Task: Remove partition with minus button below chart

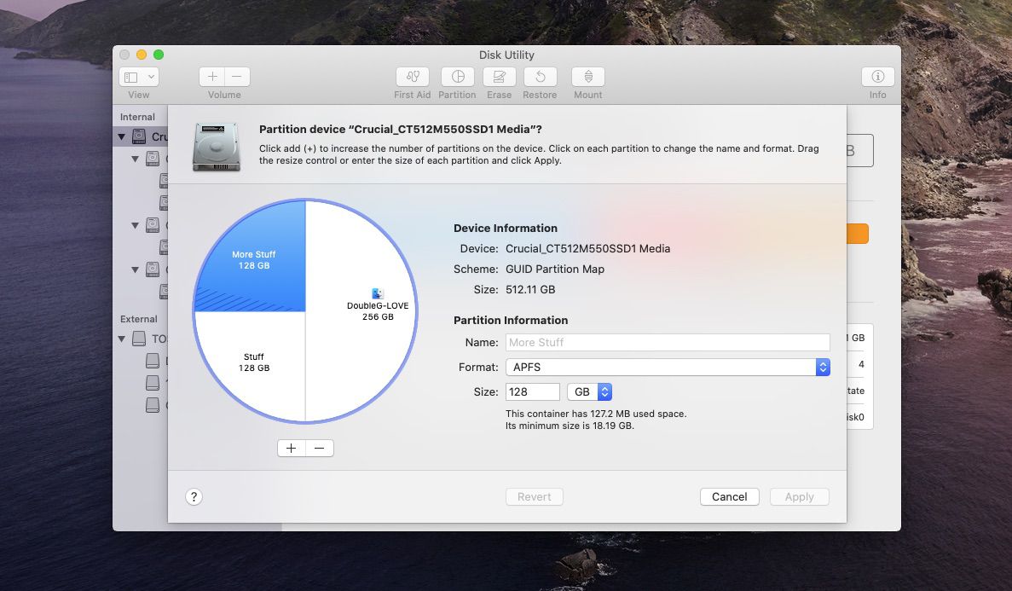Action: pyautogui.click(x=320, y=449)
